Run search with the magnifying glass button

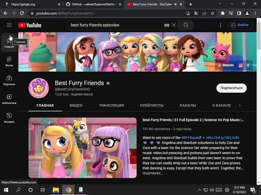[186, 25]
